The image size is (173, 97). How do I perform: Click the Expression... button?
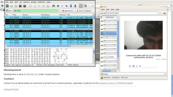tap(68, 11)
